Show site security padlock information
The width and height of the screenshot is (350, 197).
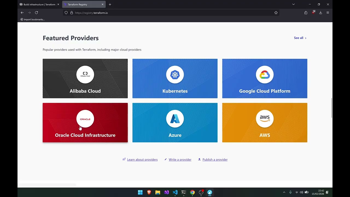72,13
